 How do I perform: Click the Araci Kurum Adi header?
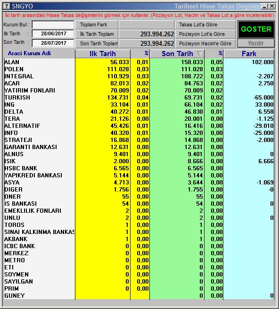click(x=29, y=53)
